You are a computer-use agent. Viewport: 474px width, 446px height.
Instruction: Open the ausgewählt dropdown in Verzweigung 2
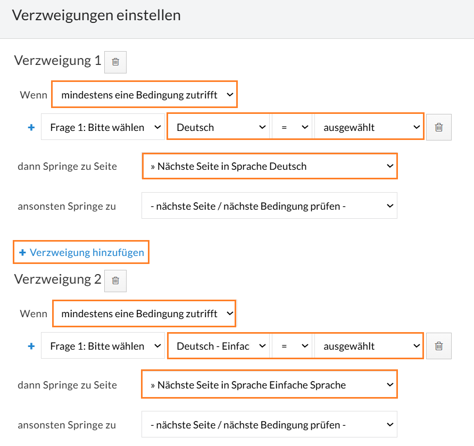369,345
